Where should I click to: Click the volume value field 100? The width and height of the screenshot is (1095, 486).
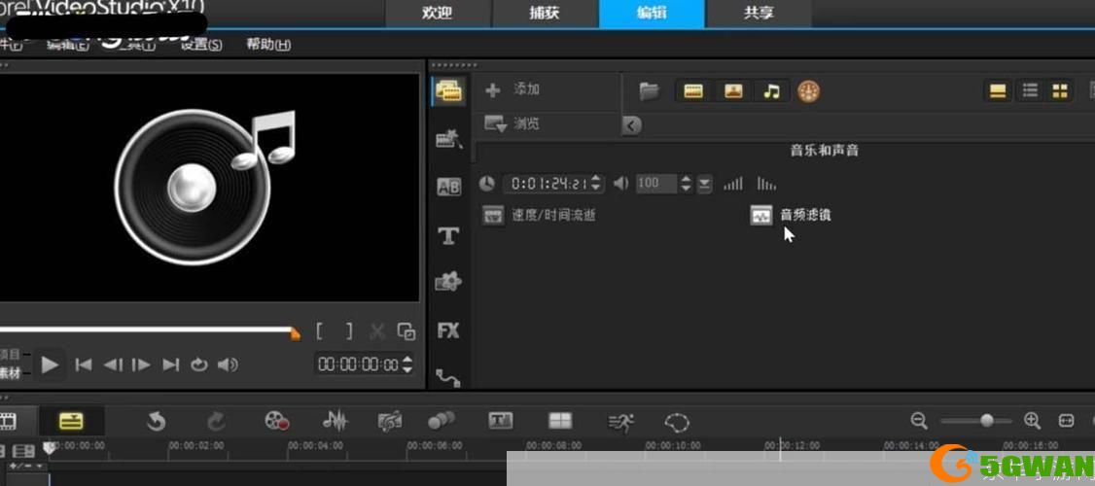(655, 184)
